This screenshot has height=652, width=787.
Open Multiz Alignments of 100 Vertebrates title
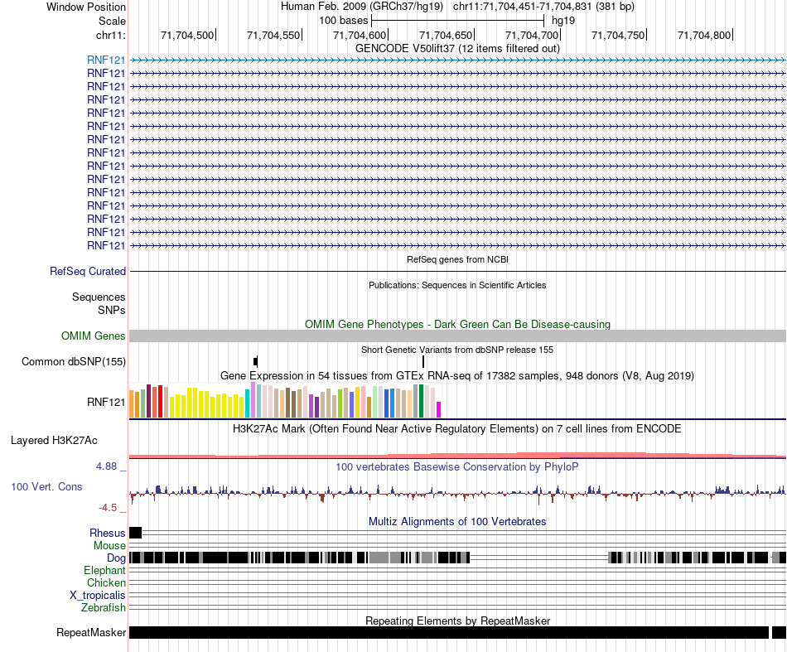click(x=457, y=522)
